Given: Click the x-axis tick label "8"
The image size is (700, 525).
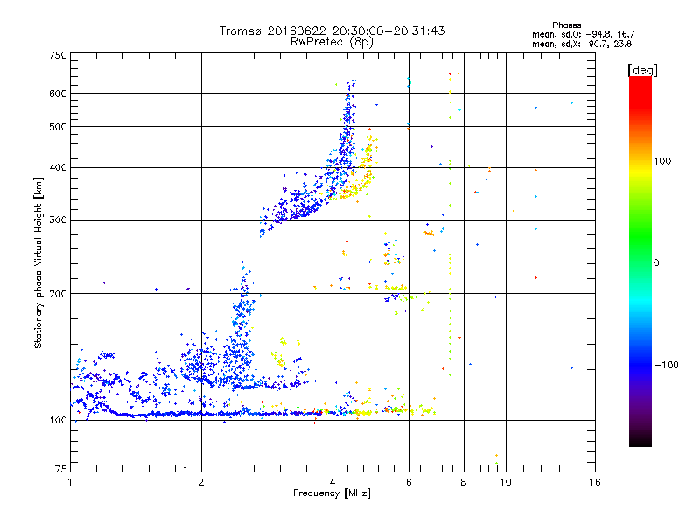Looking at the screenshot, I should (x=464, y=482).
